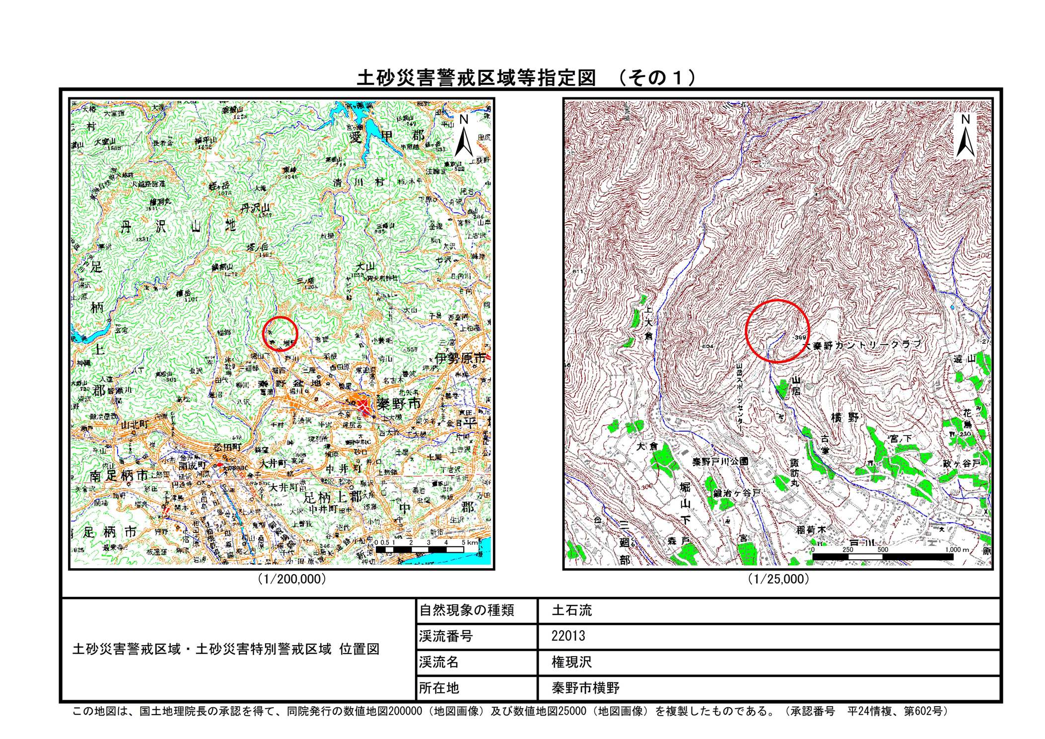Click the 権現沢 stream name cell
Screen dimensions: 1045x739
click(x=572, y=662)
